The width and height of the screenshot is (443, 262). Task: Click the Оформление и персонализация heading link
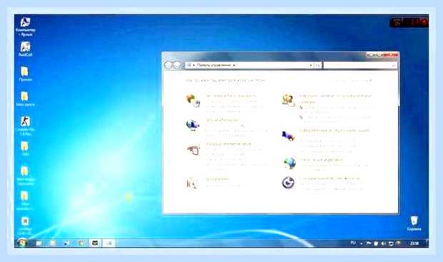(x=334, y=130)
